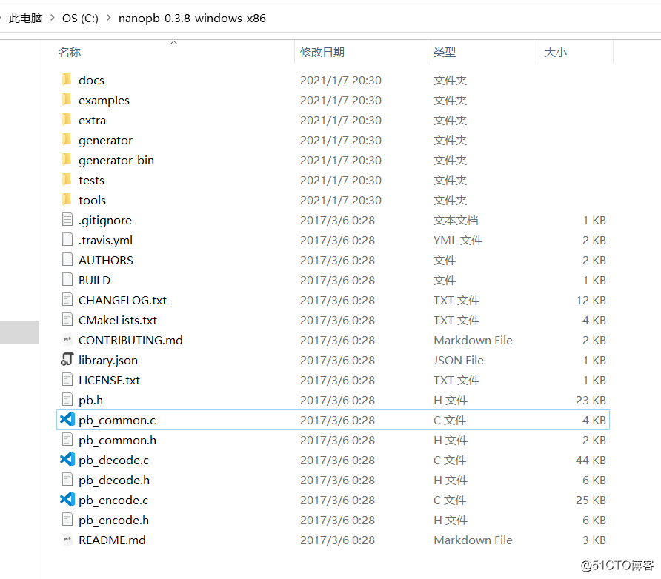Select the tests folder name

(91, 180)
